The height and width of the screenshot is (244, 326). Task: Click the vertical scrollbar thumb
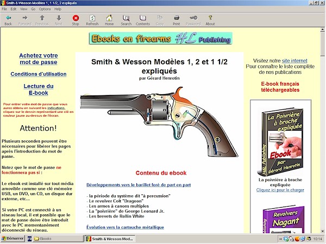click(x=322, y=44)
